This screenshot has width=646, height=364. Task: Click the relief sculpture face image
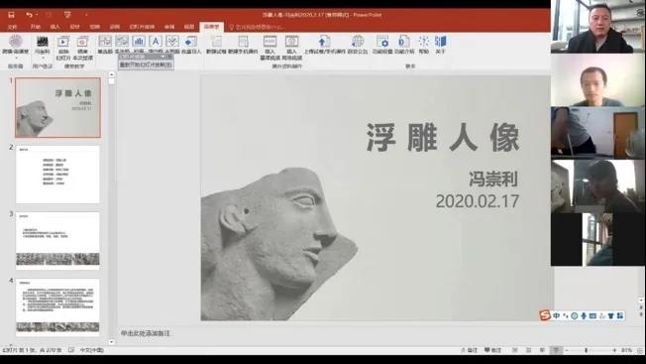pos(279,244)
